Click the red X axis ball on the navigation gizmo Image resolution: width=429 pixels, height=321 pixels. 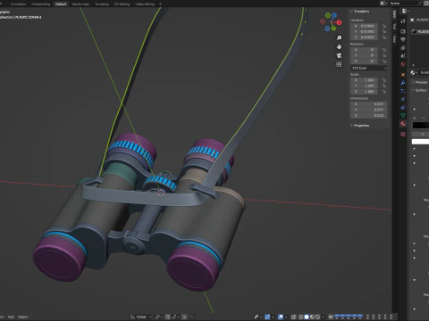[x=340, y=22]
